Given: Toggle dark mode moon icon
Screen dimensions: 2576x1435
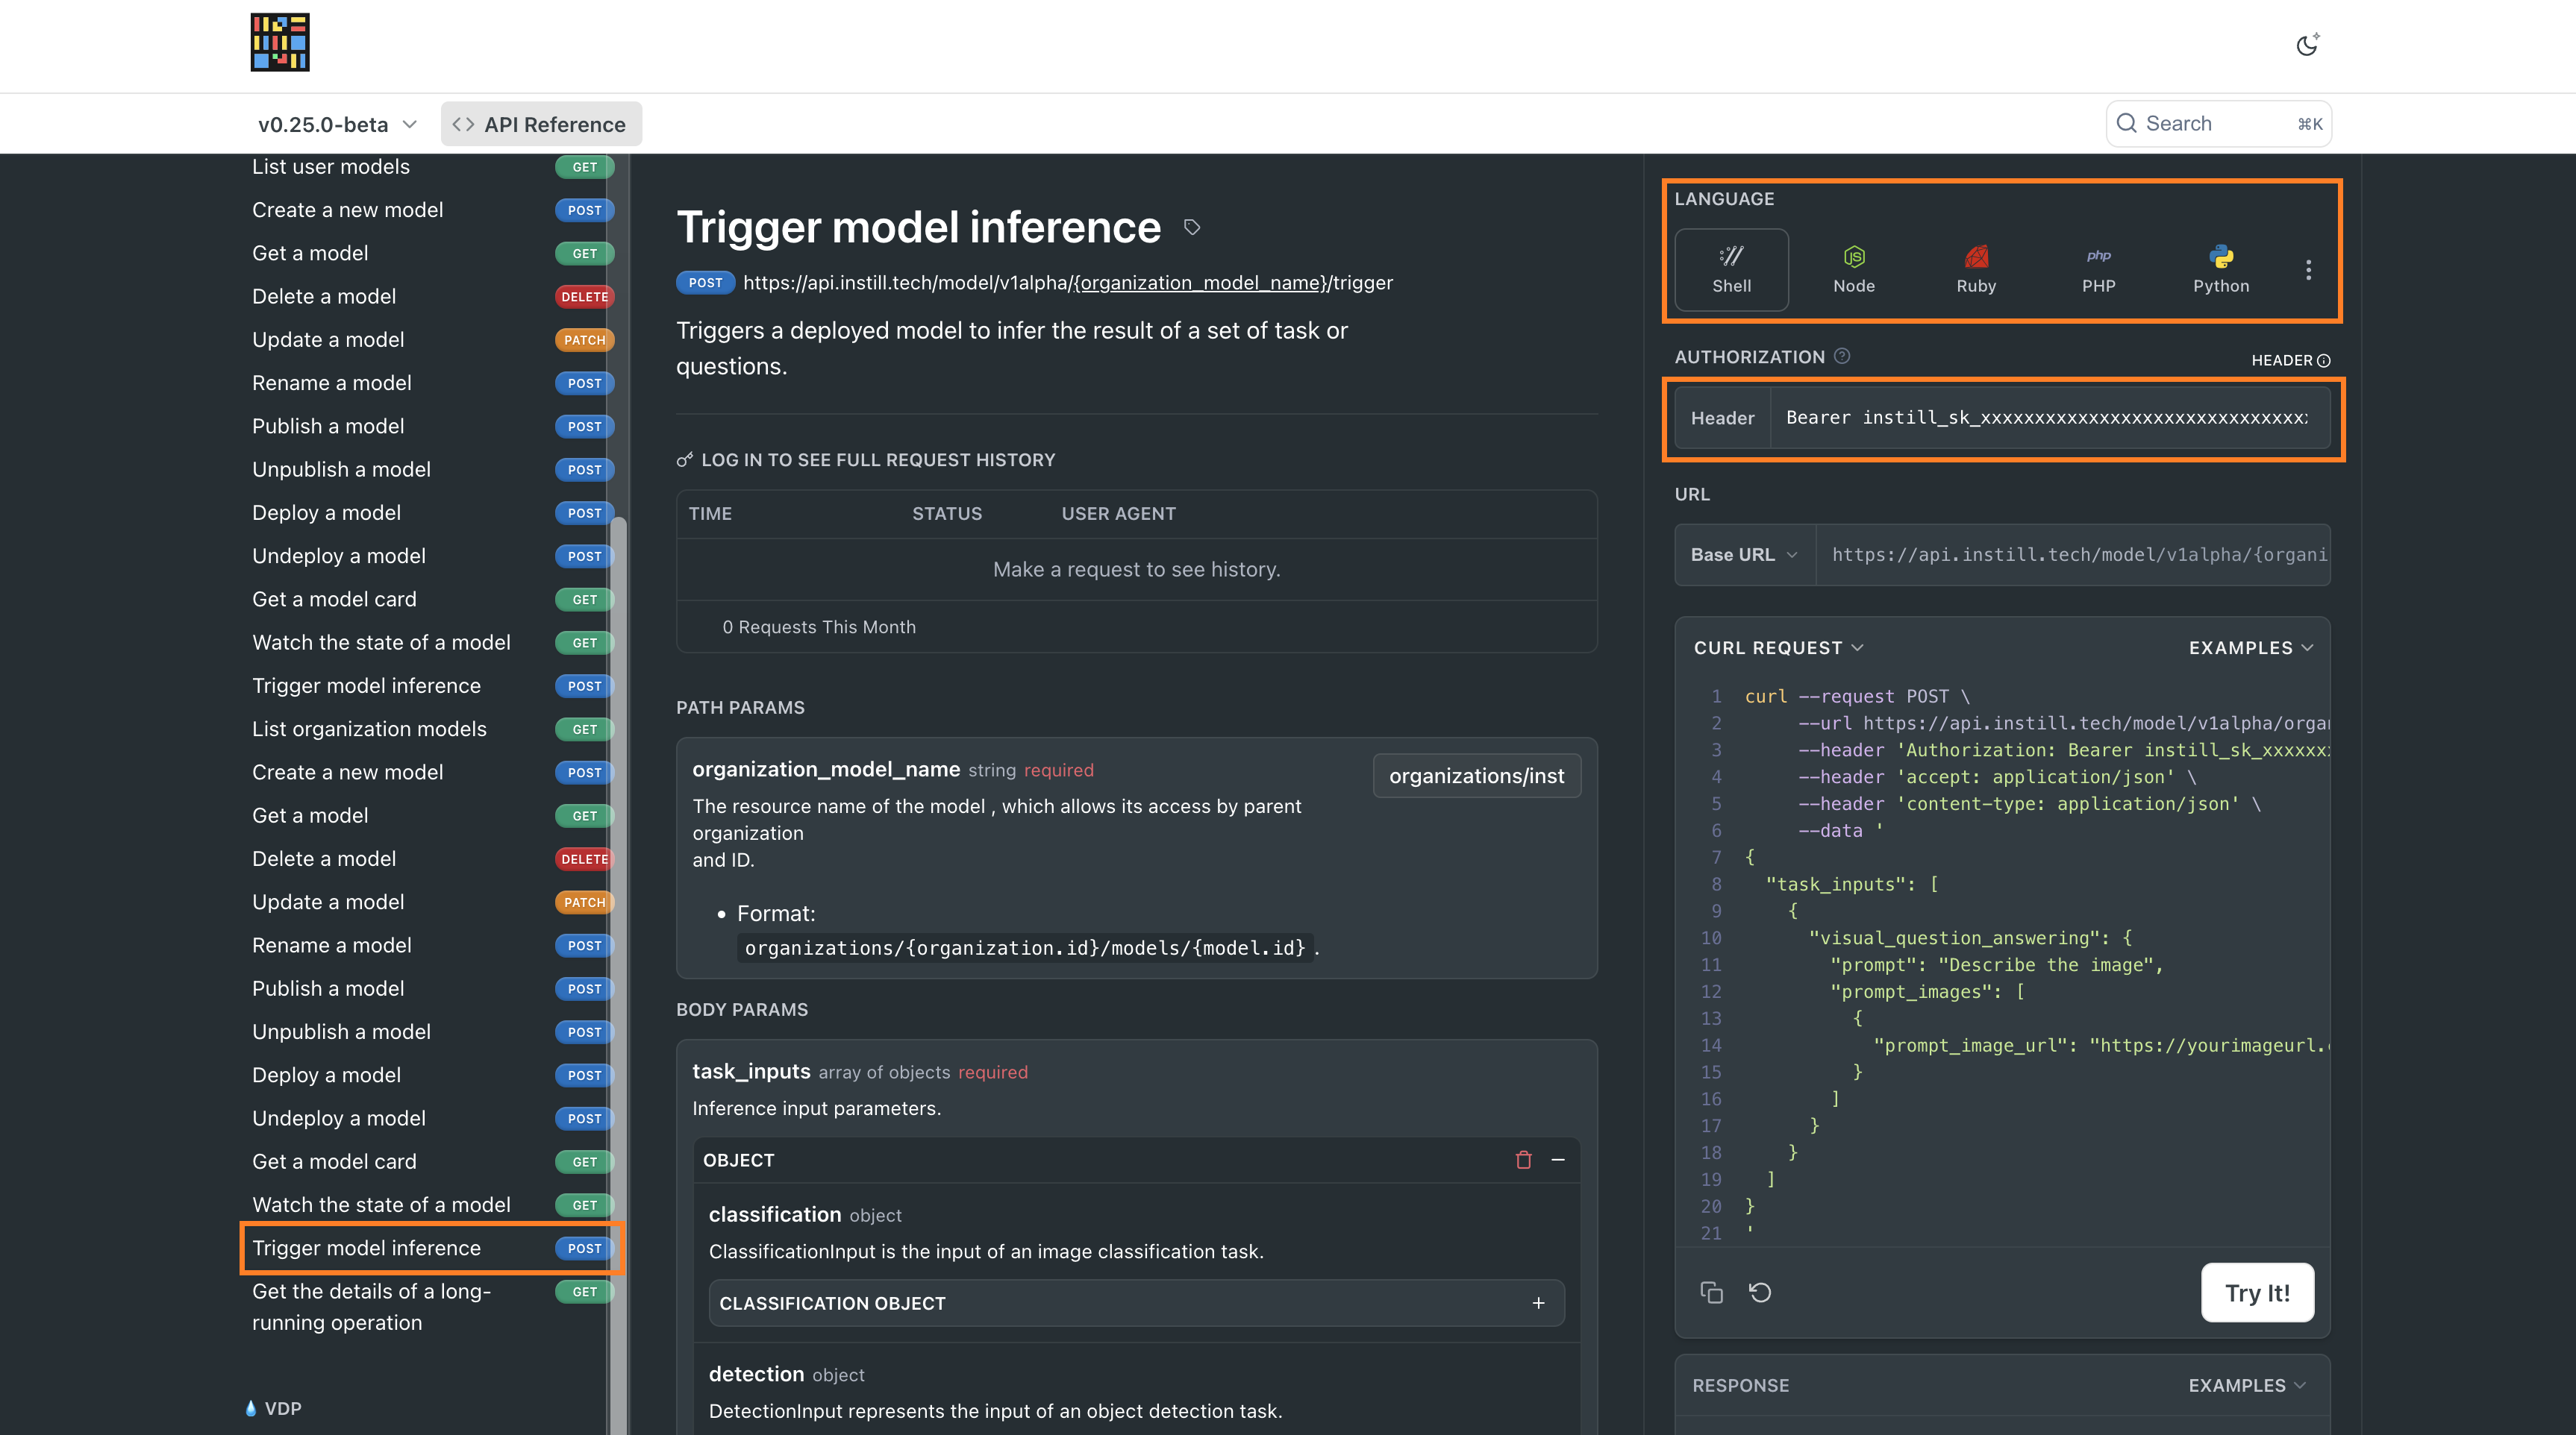Looking at the screenshot, I should click(x=2307, y=45).
